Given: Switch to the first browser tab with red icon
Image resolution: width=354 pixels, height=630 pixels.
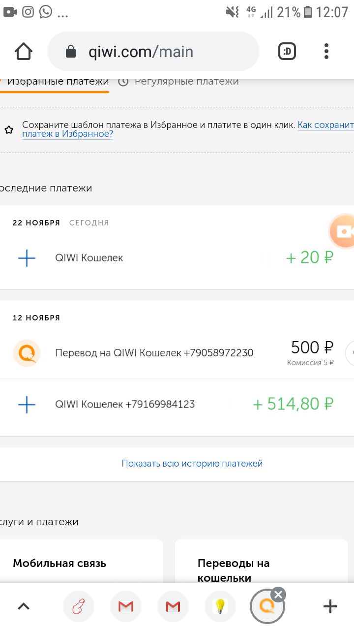Looking at the screenshot, I should [79, 607].
